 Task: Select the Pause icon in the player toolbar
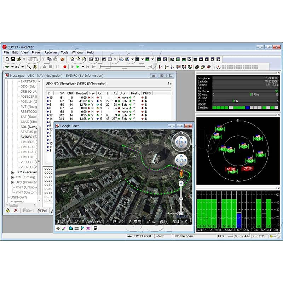click(x=57, y=67)
